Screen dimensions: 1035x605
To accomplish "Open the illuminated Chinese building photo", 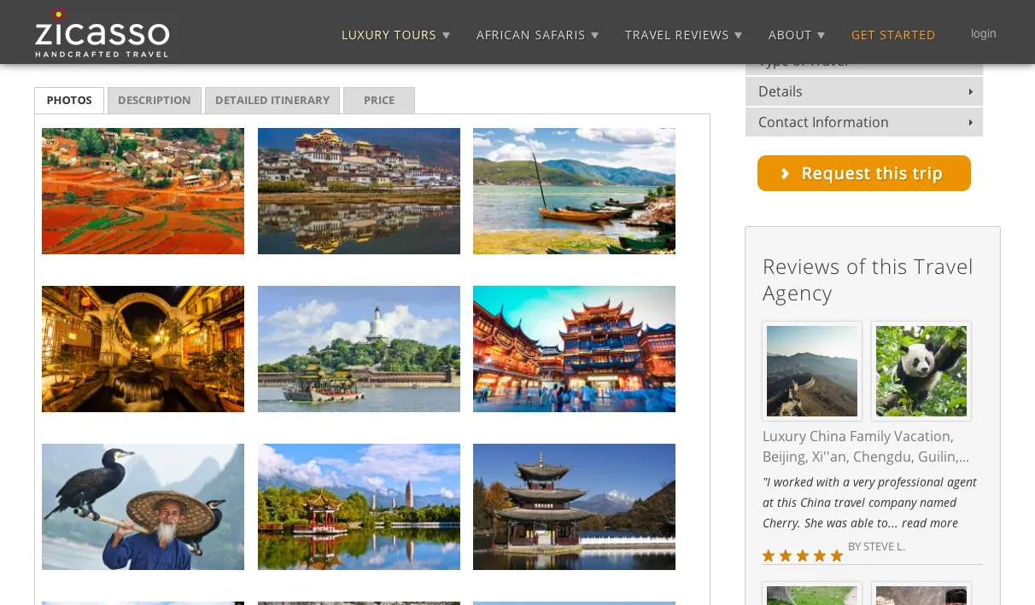I will pyautogui.click(x=574, y=349).
